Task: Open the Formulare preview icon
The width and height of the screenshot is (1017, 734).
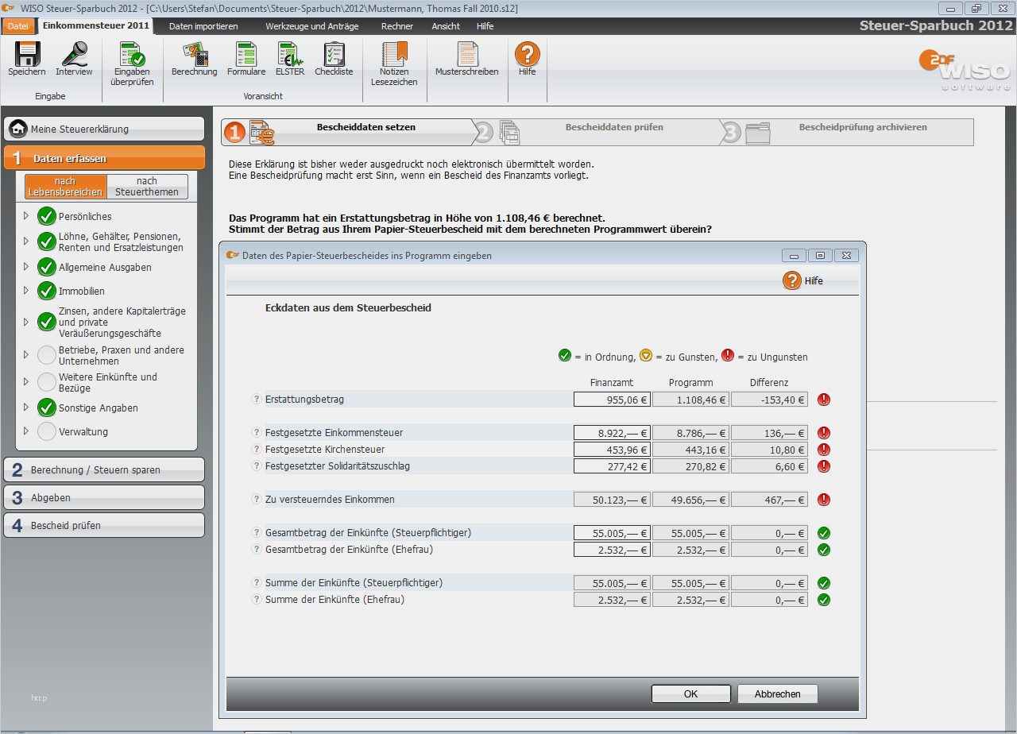Action: tap(246, 56)
